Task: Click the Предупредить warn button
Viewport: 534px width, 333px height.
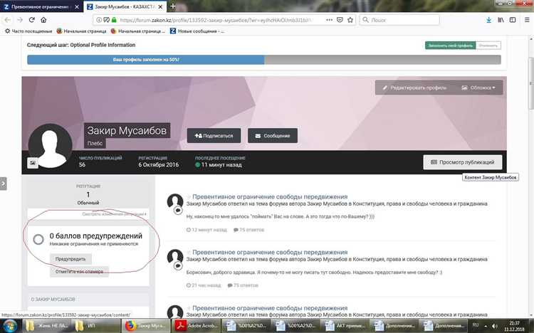Action: click(70, 258)
